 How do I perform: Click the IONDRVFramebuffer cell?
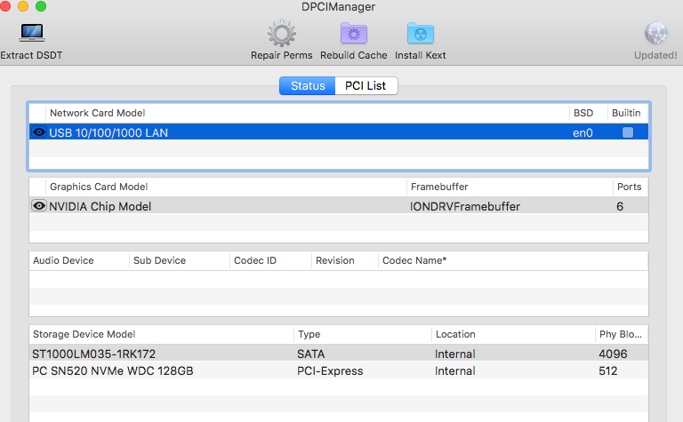[465, 206]
